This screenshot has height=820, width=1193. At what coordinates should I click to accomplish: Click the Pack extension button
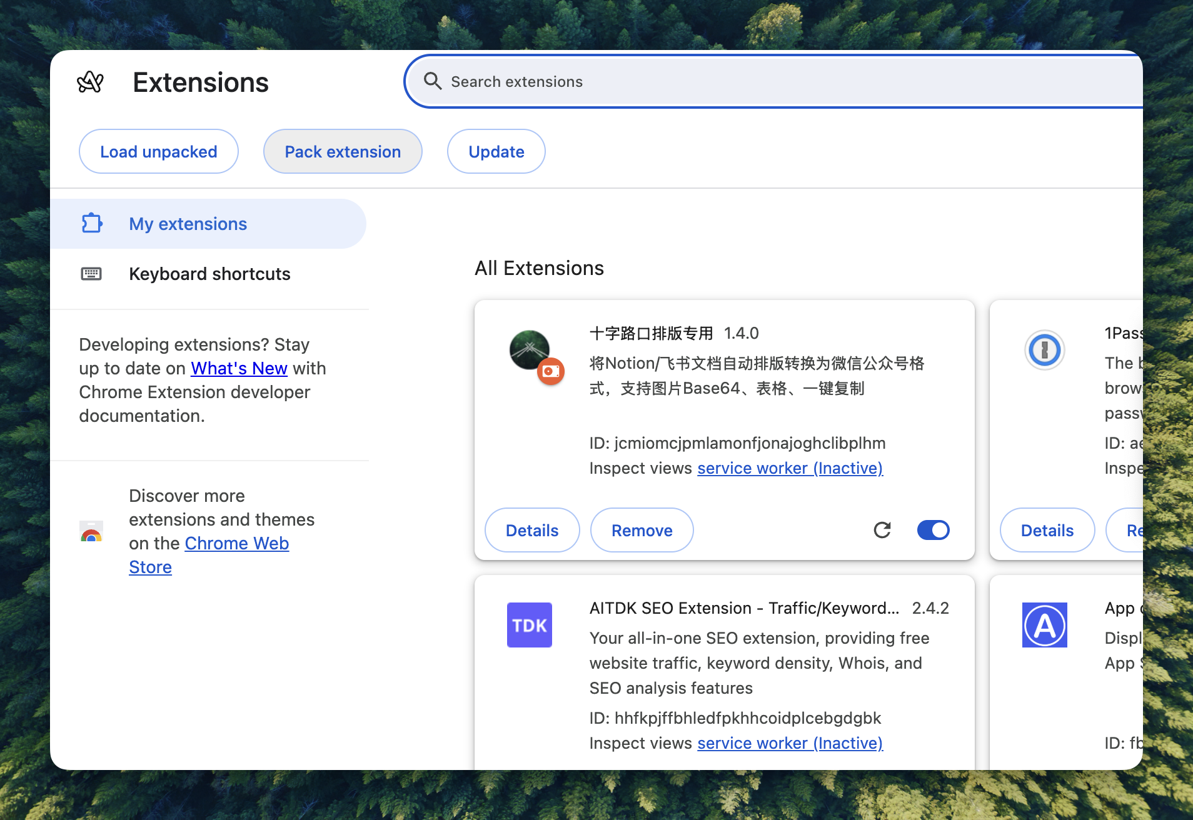343,151
